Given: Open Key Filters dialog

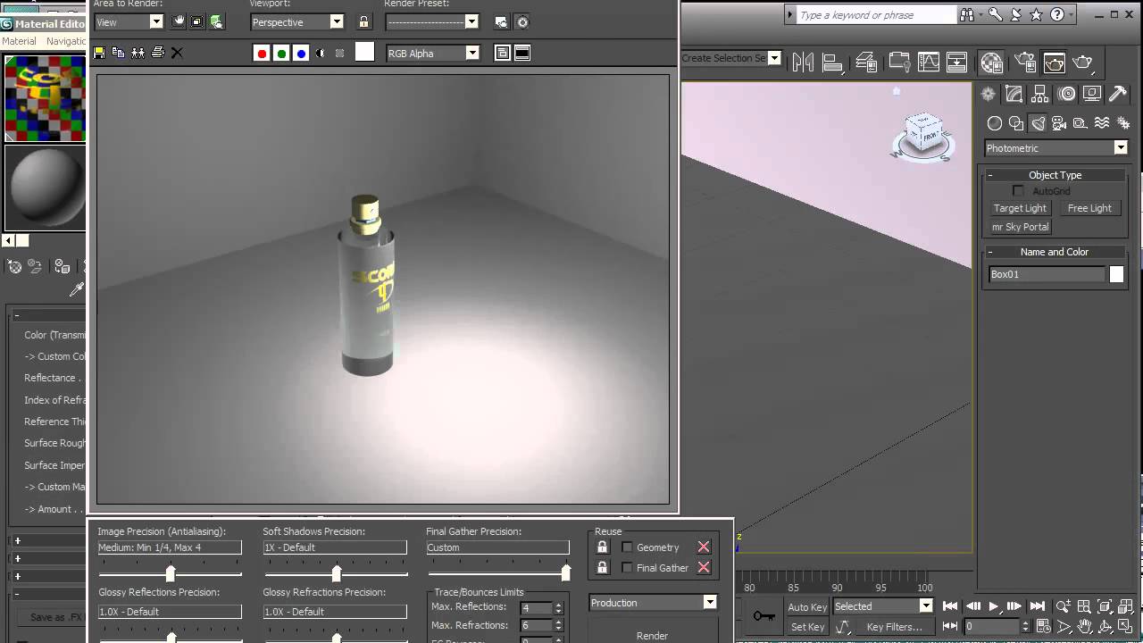Looking at the screenshot, I should pos(894,627).
